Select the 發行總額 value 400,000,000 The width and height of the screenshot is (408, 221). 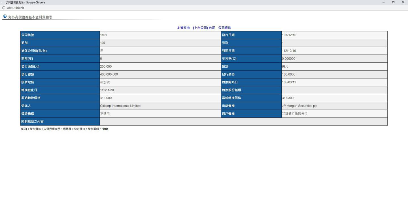(x=109, y=74)
